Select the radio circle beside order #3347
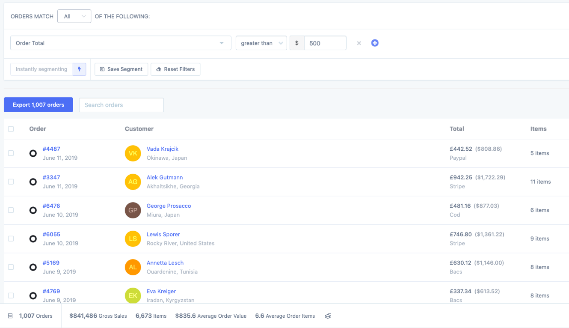569x328 pixels. [33, 182]
